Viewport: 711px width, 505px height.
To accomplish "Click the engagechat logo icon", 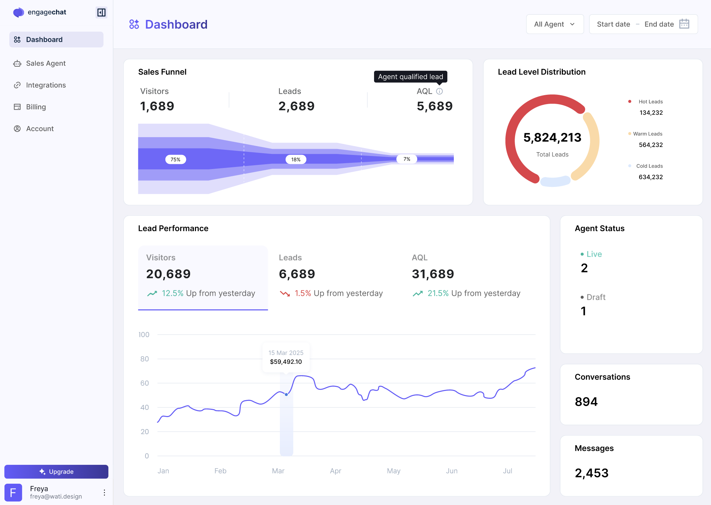I will click(x=18, y=12).
